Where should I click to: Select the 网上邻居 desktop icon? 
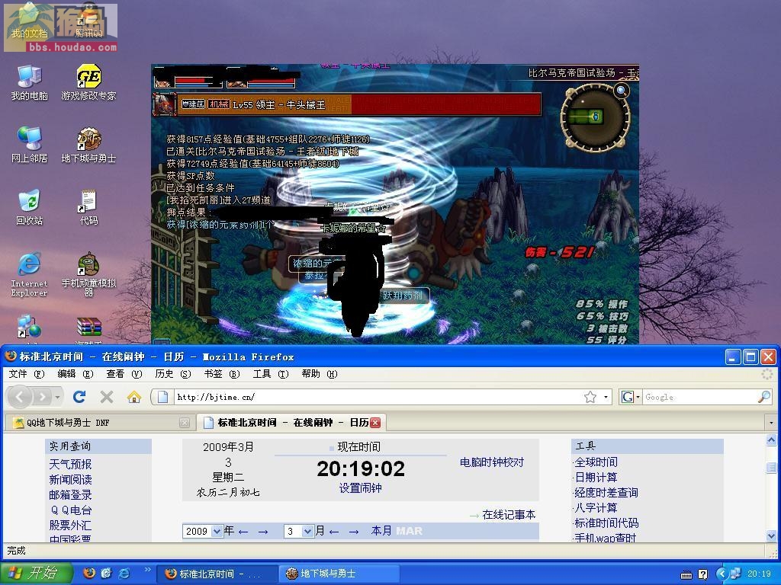(x=30, y=145)
